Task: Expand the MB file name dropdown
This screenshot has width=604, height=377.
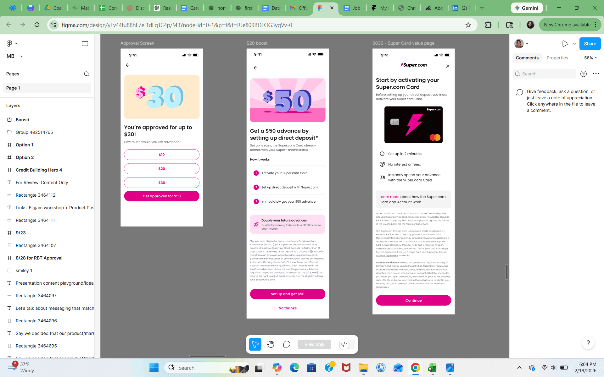Action: [21, 56]
